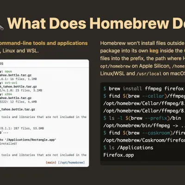This screenshot has width=185, height=185.
Task: Click the "[/opt/homebrew]" path in terminal prompt
Action: 71,162
